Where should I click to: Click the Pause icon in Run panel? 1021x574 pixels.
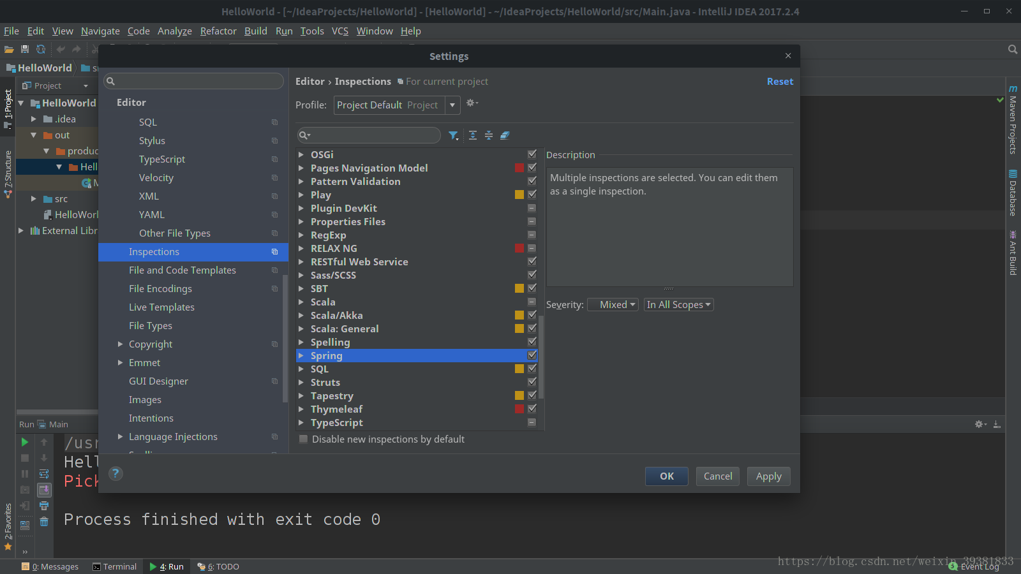25,474
